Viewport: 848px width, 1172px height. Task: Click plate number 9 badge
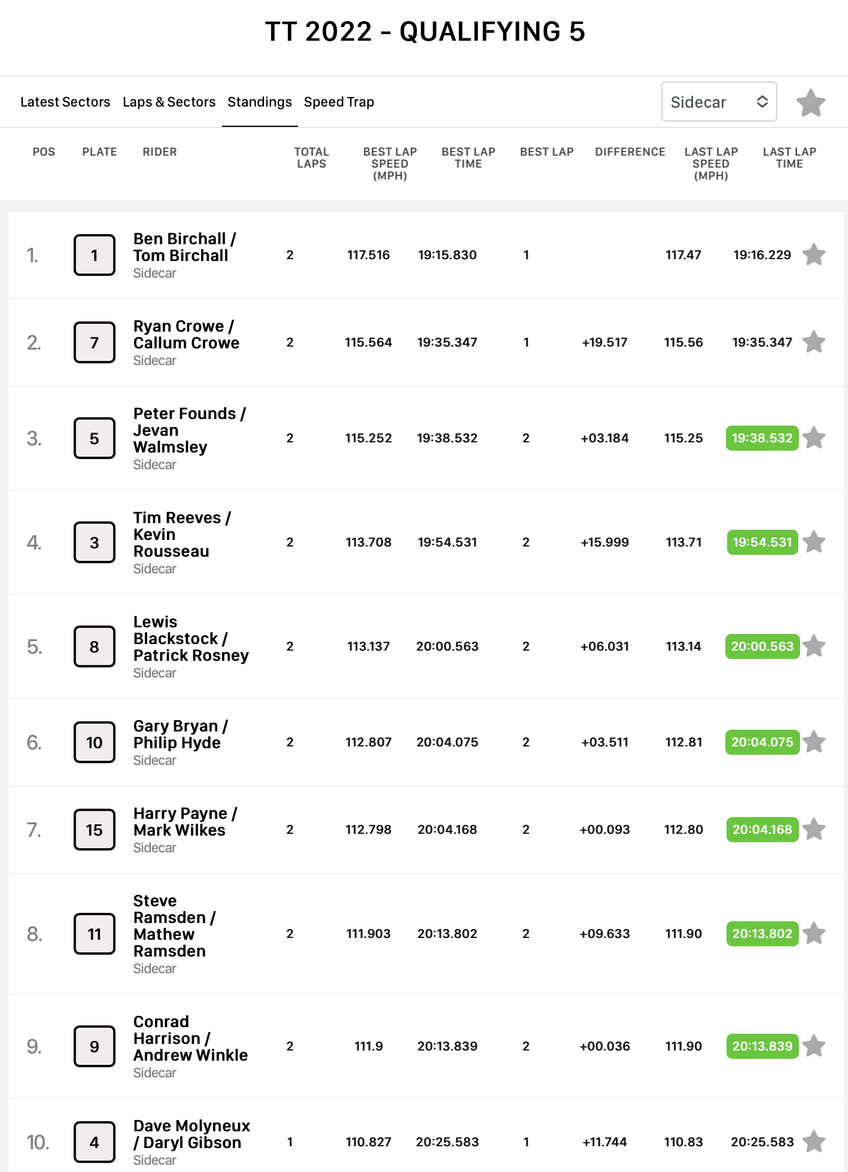tap(95, 1046)
